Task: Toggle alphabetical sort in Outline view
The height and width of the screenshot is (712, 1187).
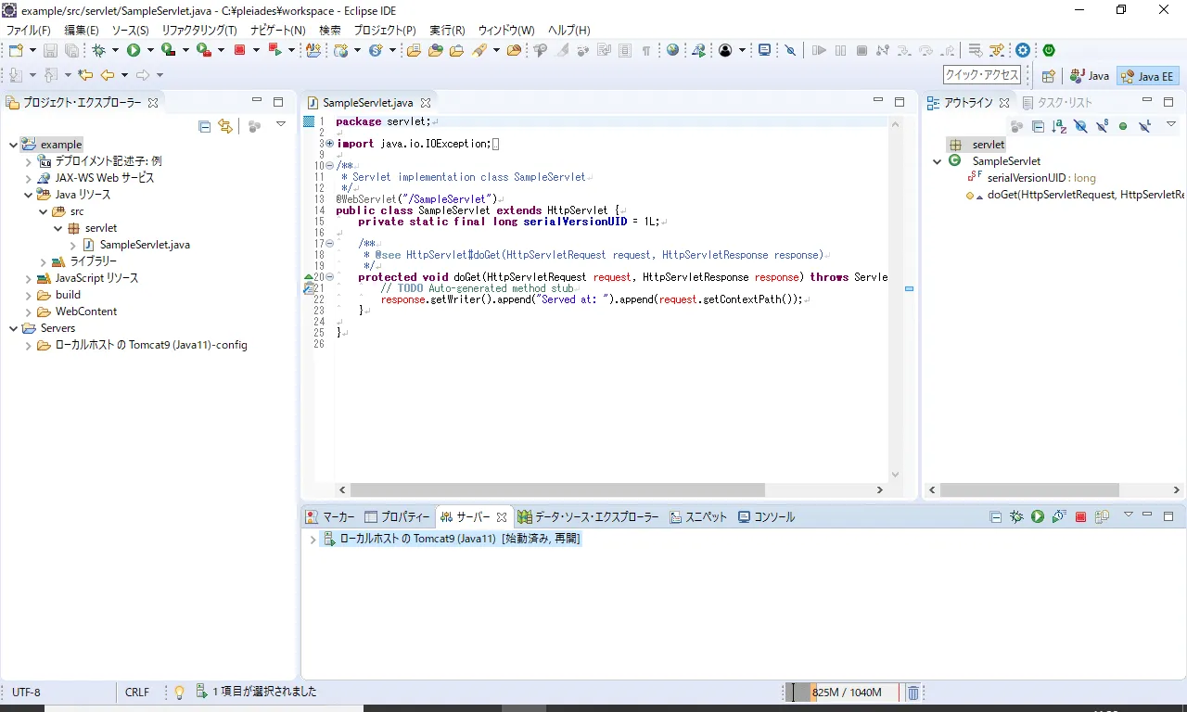Action: point(1060,126)
